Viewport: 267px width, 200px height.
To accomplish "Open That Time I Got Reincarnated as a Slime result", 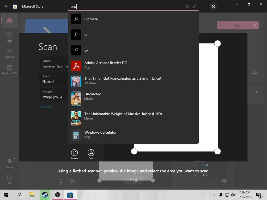I will 133,81.
